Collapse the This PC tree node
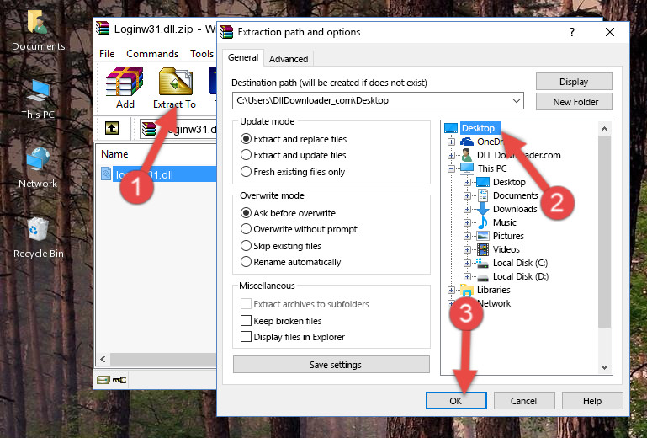 (452, 168)
